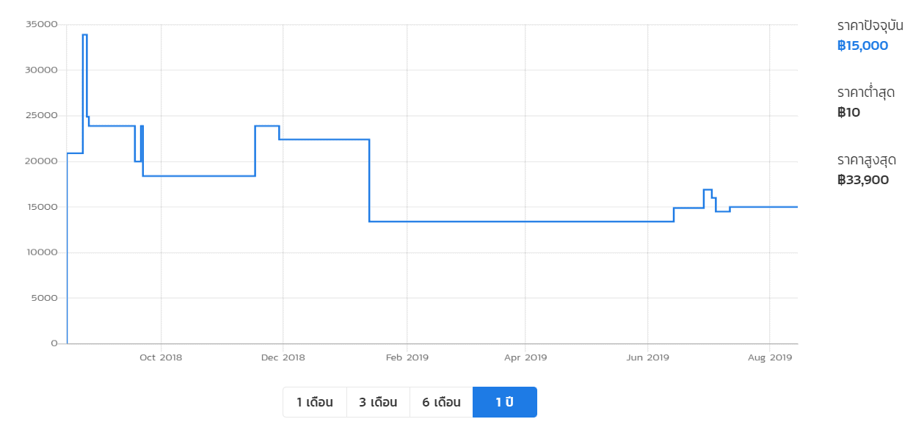The width and height of the screenshot is (924, 430).
Task: Click the 35000 y-axis label
Action: [43, 24]
